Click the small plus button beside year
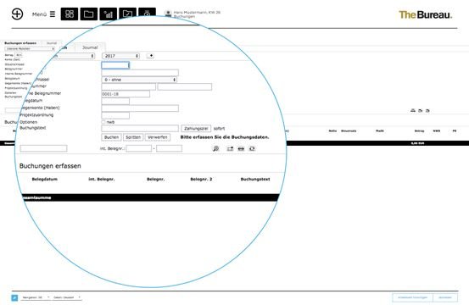The image size is (469, 305). click(150, 56)
